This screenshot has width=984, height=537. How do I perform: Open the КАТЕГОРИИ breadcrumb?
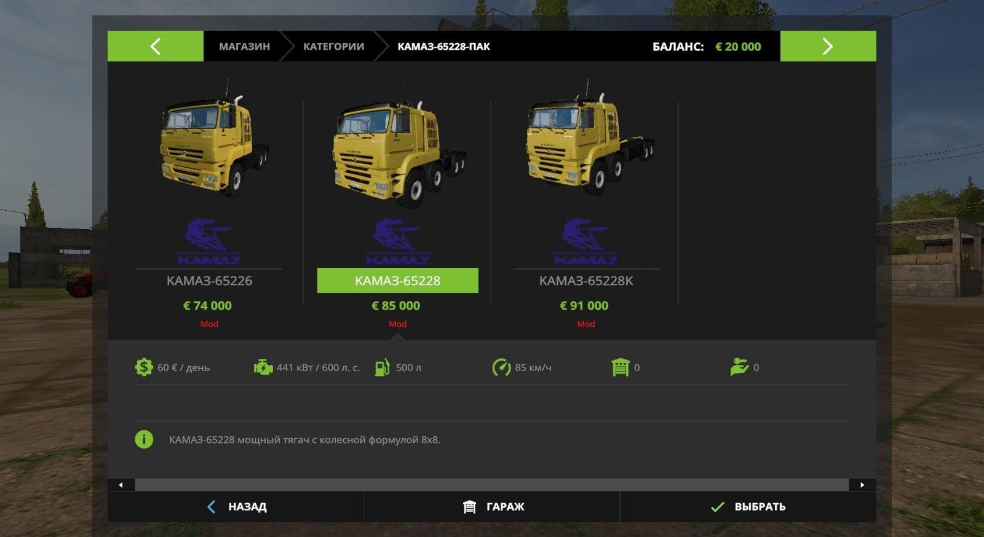pos(333,47)
